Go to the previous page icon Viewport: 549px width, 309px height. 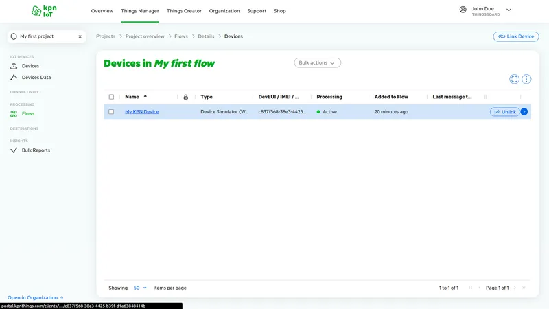479,288
